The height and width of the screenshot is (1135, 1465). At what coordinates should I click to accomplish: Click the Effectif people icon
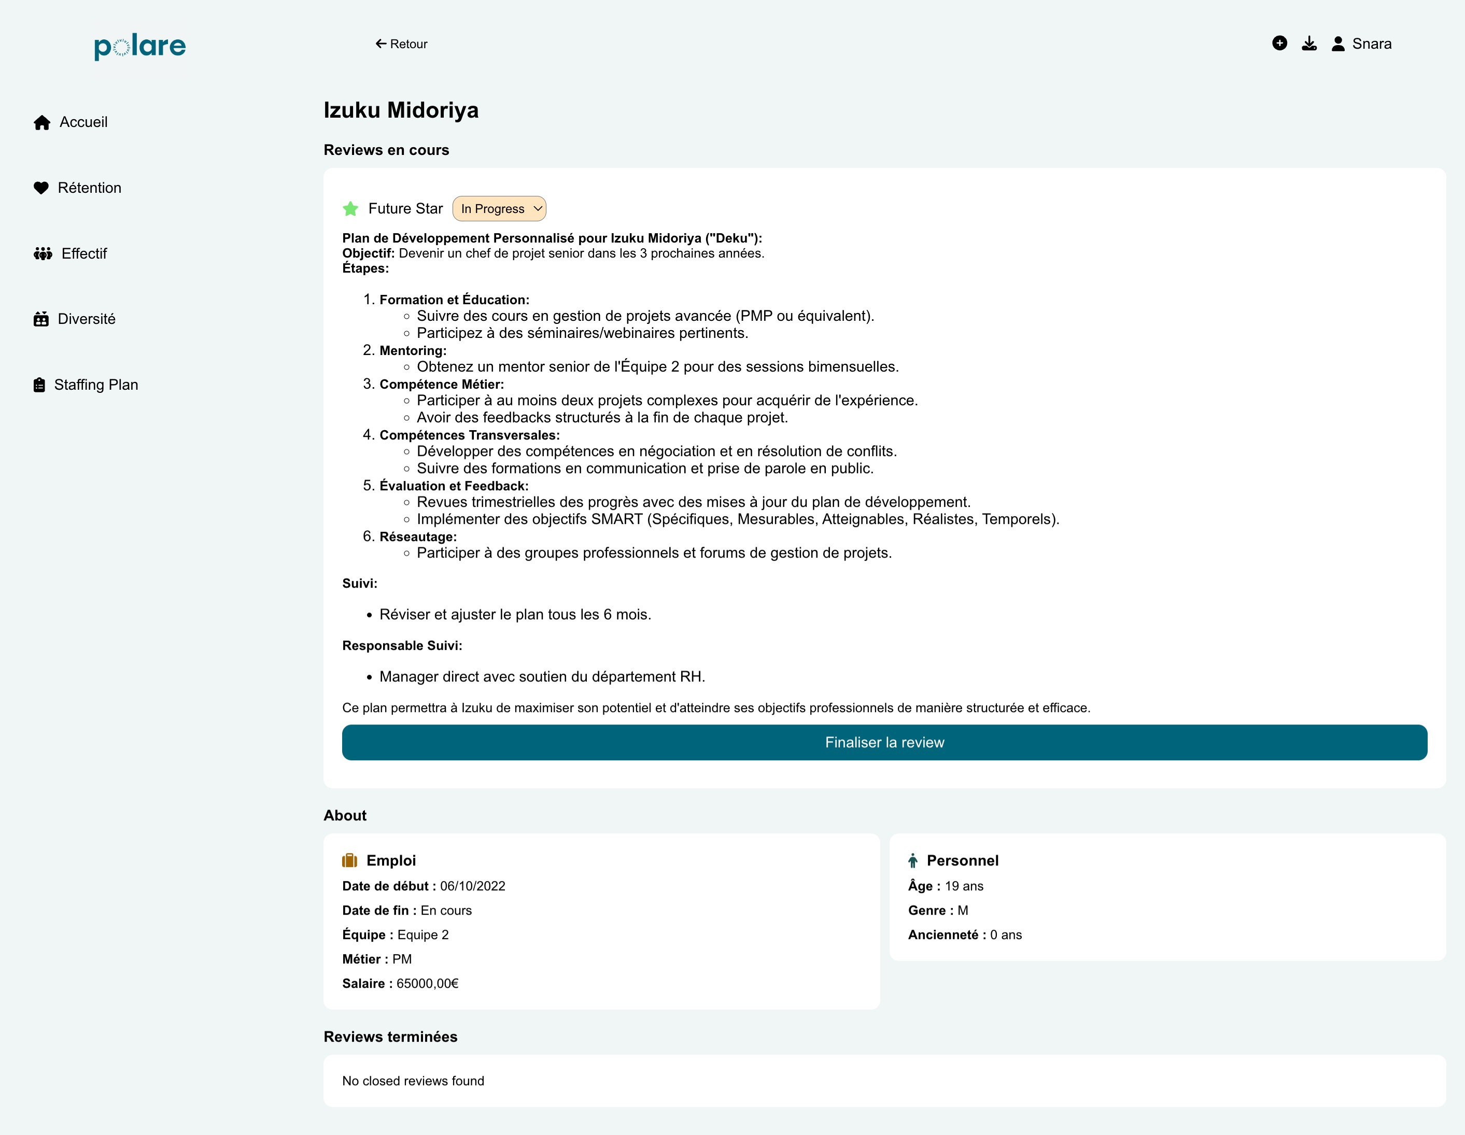43,253
